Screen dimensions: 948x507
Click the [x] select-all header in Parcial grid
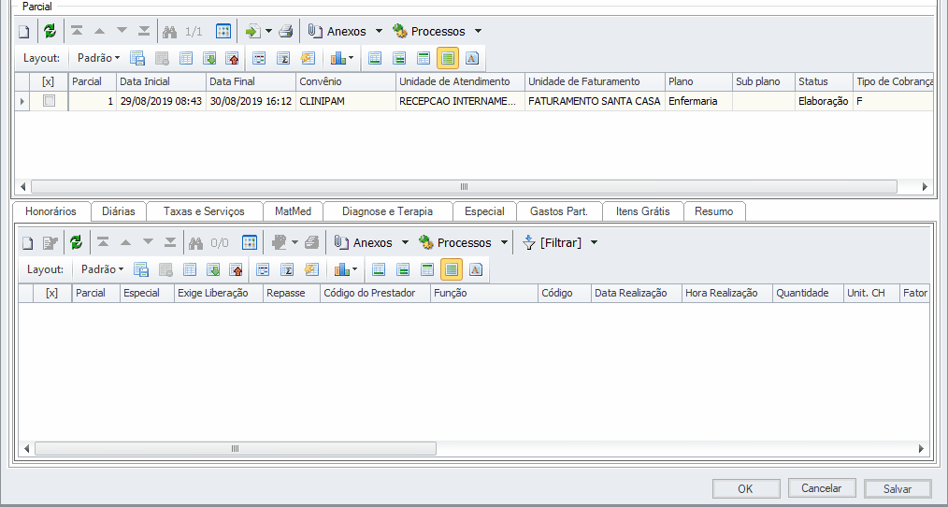pyautogui.click(x=49, y=81)
